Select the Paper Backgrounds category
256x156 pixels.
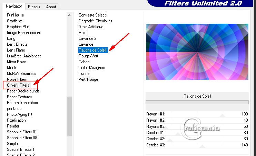[23, 91]
